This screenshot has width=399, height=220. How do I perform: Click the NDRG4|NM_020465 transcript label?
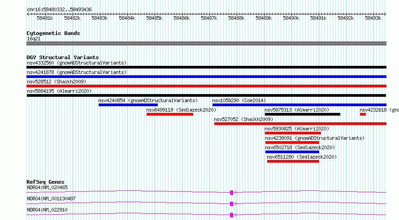pyautogui.click(x=47, y=187)
